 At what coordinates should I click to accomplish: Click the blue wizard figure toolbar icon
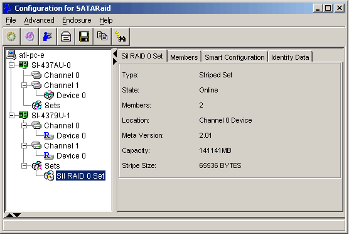click(x=48, y=36)
